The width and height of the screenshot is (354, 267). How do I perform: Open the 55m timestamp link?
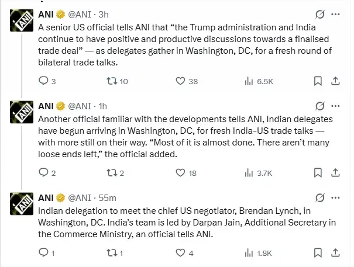tap(109, 197)
